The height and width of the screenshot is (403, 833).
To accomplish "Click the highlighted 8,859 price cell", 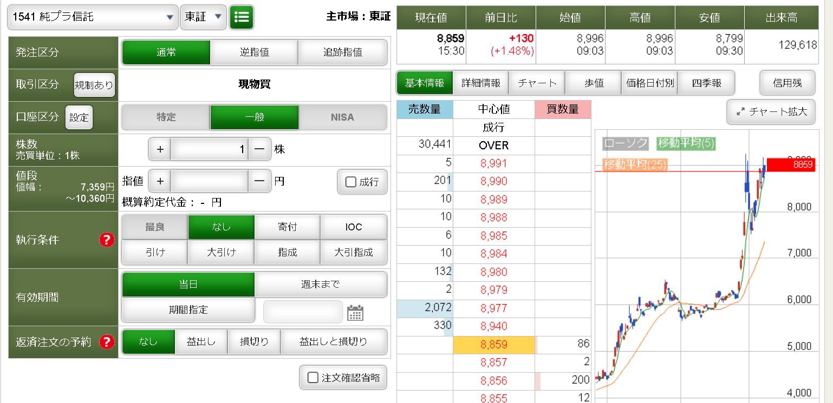I will pos(493,345).
